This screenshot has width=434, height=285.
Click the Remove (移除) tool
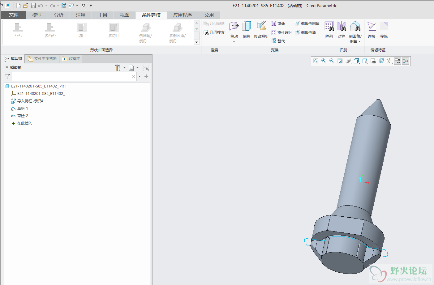pos(384,29)
